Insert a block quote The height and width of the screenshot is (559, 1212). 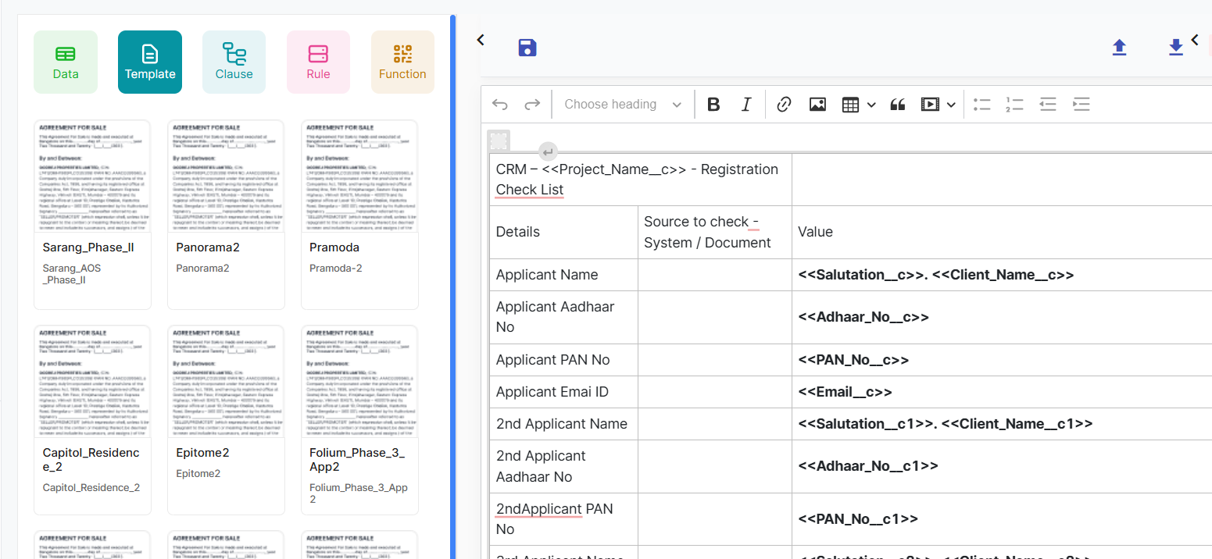(898, 105)
